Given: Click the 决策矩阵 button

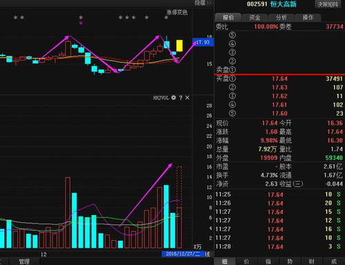Looking at the screenshot, I should tap(328, 4).
